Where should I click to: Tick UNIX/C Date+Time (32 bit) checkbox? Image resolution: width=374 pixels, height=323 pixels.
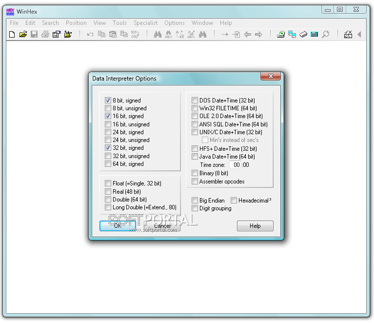195,132
